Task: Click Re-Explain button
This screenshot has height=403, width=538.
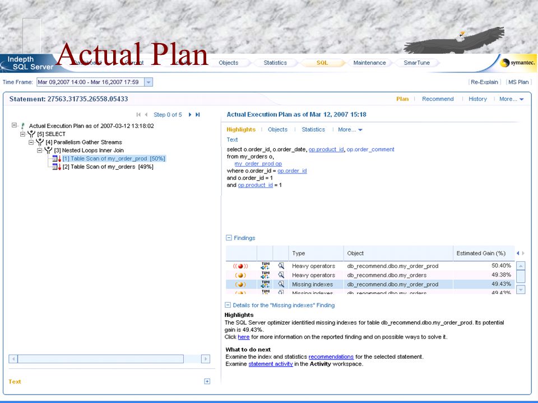Action: tap(484, 82)
